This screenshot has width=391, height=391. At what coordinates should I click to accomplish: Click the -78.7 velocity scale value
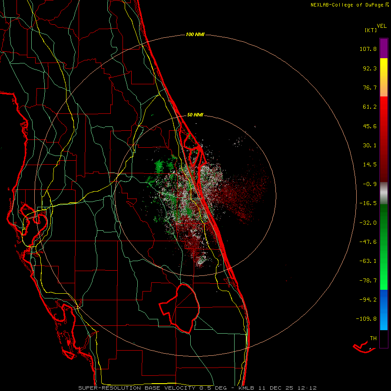coord(368,281)
